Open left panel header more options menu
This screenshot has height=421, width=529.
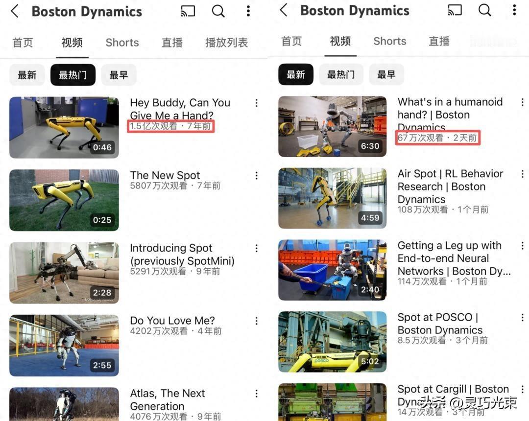(248, 11)
